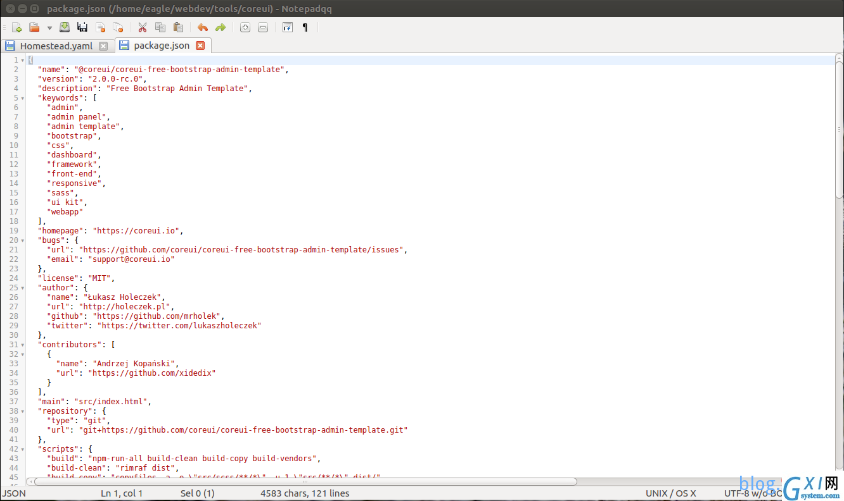Zoom out with the minus icon
The image size is (844, 501).
[x=263, y=27]
